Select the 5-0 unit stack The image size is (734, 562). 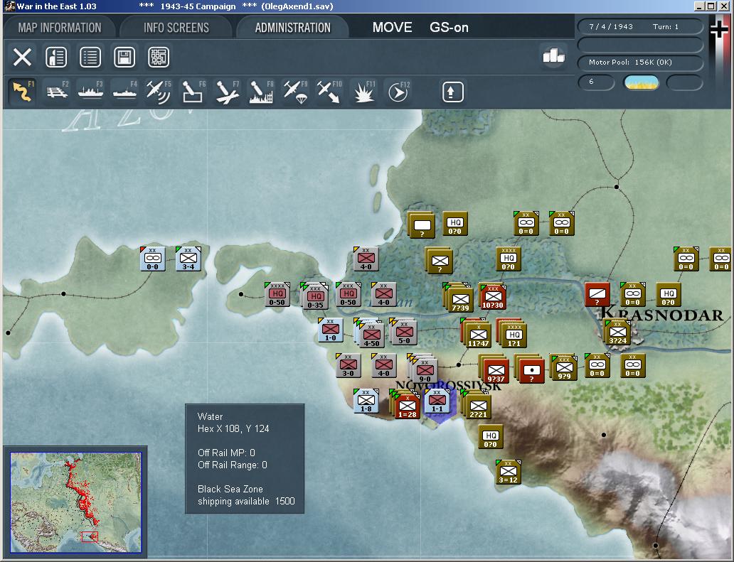coord(403,333)
